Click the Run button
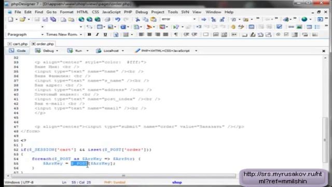 [75, 51]
